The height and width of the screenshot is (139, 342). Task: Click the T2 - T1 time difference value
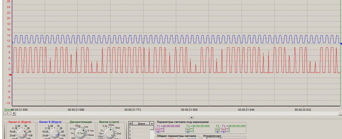click(x=230, y=126)
